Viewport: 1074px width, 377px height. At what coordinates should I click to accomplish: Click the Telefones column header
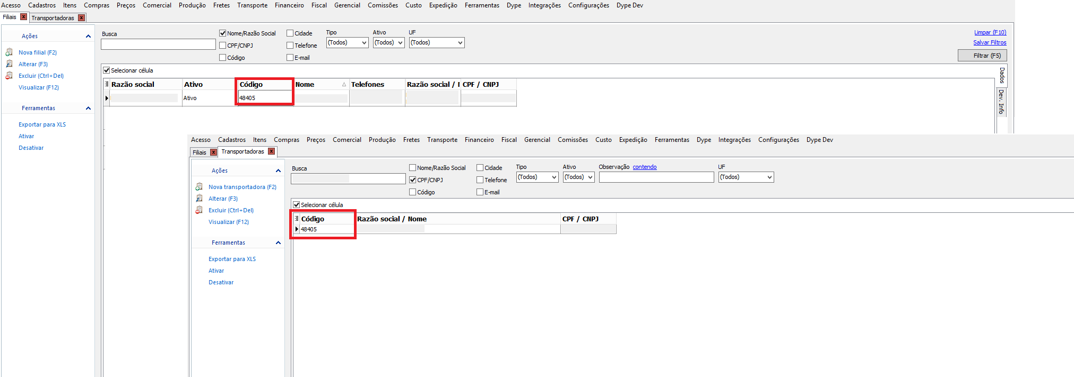coord(377,84)
